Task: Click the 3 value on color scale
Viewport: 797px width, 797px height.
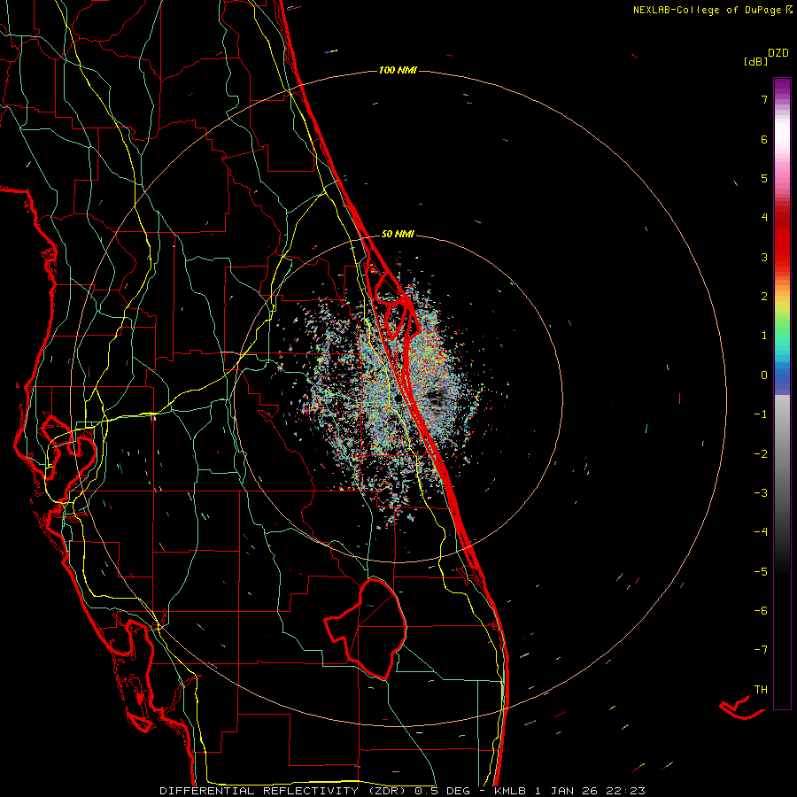Action: pos(764,257)
